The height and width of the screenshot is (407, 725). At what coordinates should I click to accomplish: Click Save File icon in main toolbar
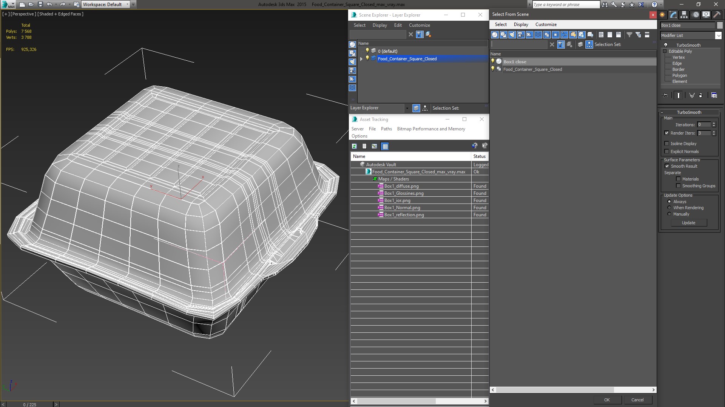coord(40,5)
